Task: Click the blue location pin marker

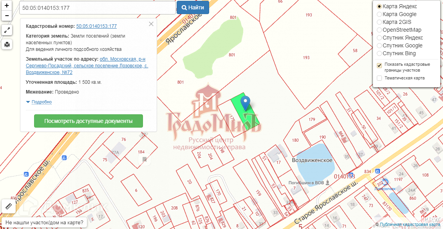Action: (x=246, y=103)
